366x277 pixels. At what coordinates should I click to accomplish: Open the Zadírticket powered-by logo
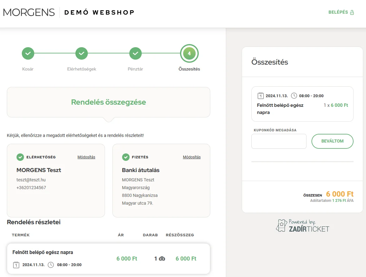point(302,225)
